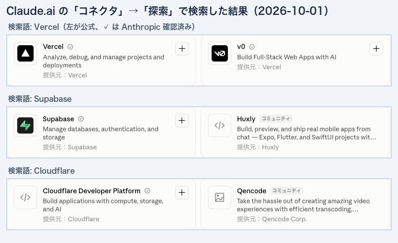Click the Vercel triangle logo icon
The image size is (398, 243).
[x=25, y=53]
